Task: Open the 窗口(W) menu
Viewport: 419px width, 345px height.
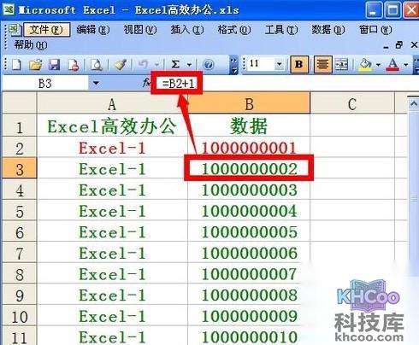Action: (375, 30)
